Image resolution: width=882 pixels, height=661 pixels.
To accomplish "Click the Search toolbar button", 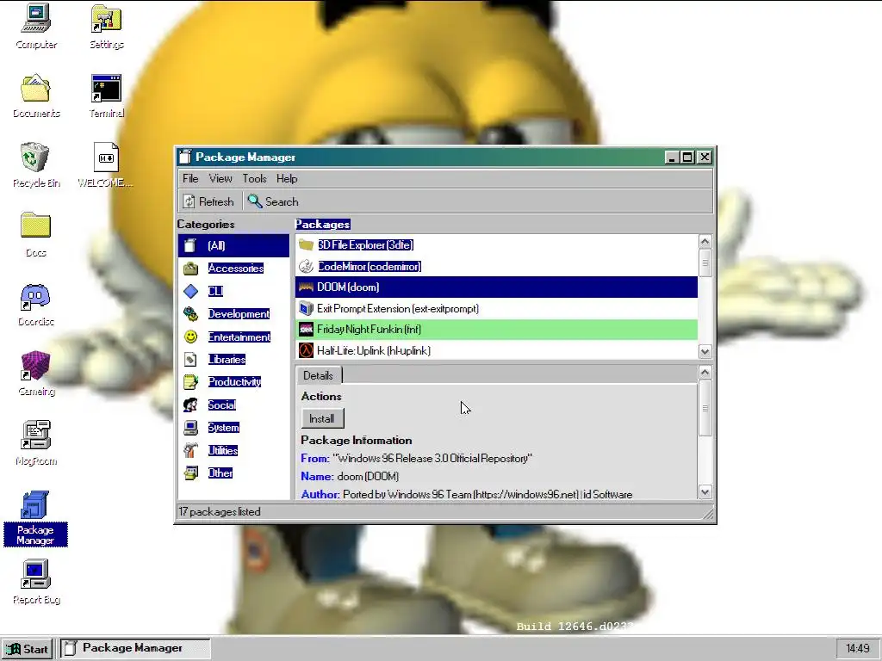I will [x=273, y=201].
